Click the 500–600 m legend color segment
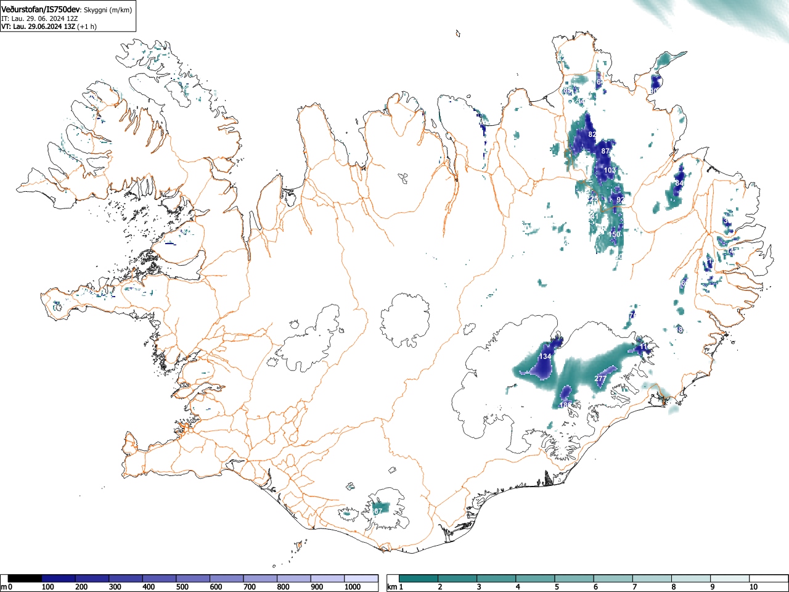 pos(193,578)
